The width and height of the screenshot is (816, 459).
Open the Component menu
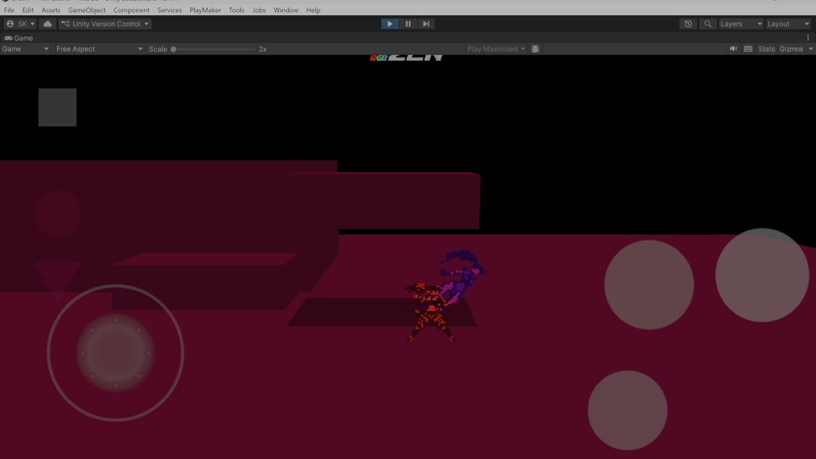(131, 10)
